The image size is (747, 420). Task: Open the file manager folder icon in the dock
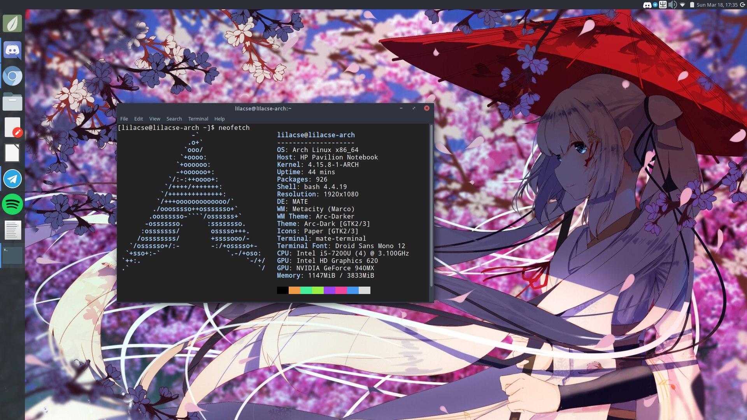click(12, 102)
